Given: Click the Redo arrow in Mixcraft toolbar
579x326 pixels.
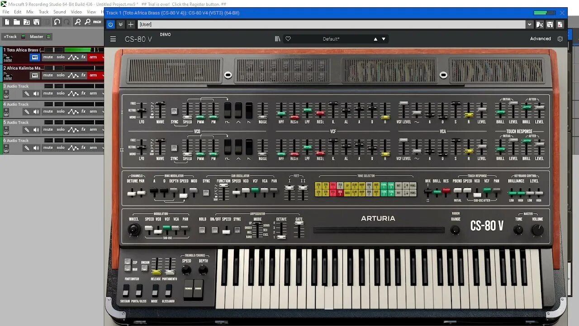Looking at the screenshot, I should pyautogui.click(x=67, y=22).
